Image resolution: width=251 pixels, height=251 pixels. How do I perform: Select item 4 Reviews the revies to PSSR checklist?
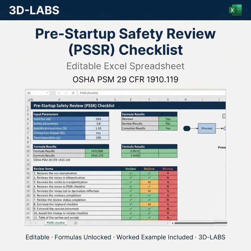click(x=77, y=186)
